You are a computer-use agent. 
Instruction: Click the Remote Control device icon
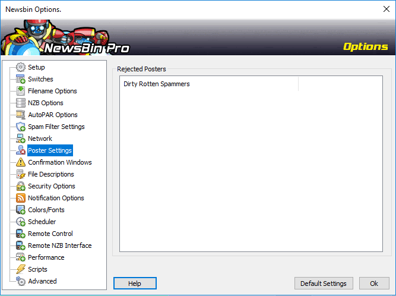(x=20, y=234)
